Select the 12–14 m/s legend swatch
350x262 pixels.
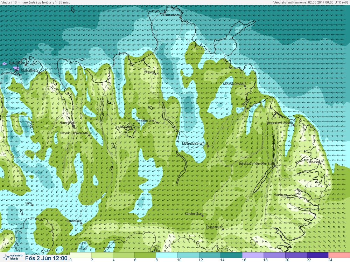[x=210, y=255]
